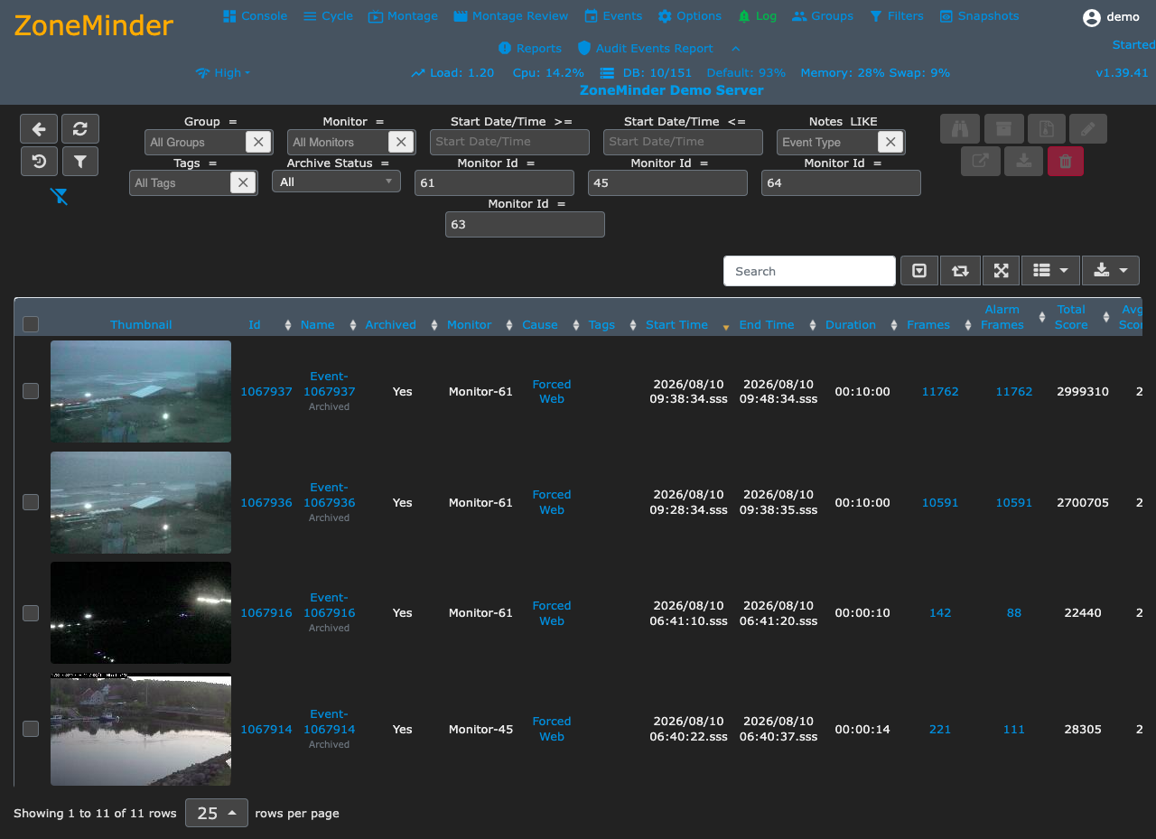
Task: Open the Snapshots menu item
Action: (979, 16)
